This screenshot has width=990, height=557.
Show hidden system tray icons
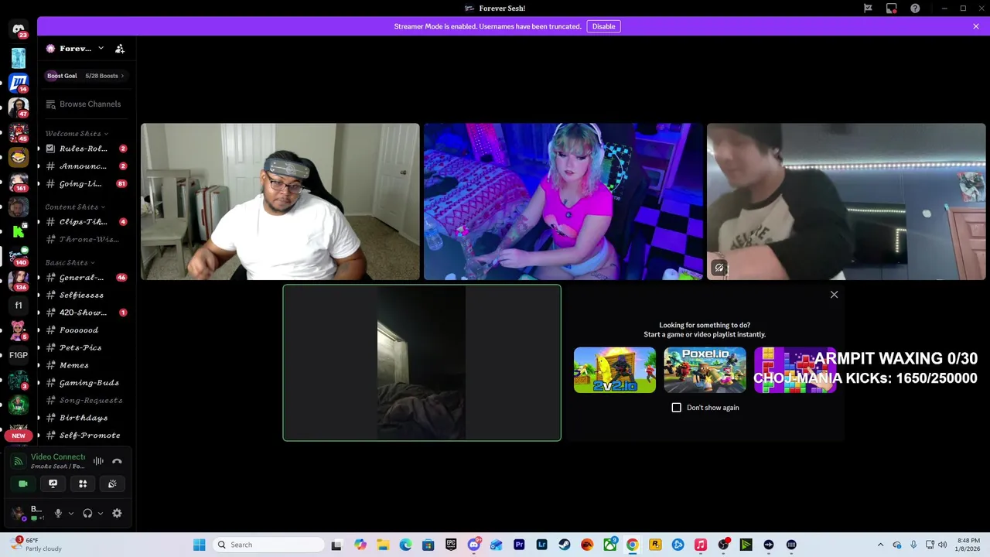click(880, 545)
